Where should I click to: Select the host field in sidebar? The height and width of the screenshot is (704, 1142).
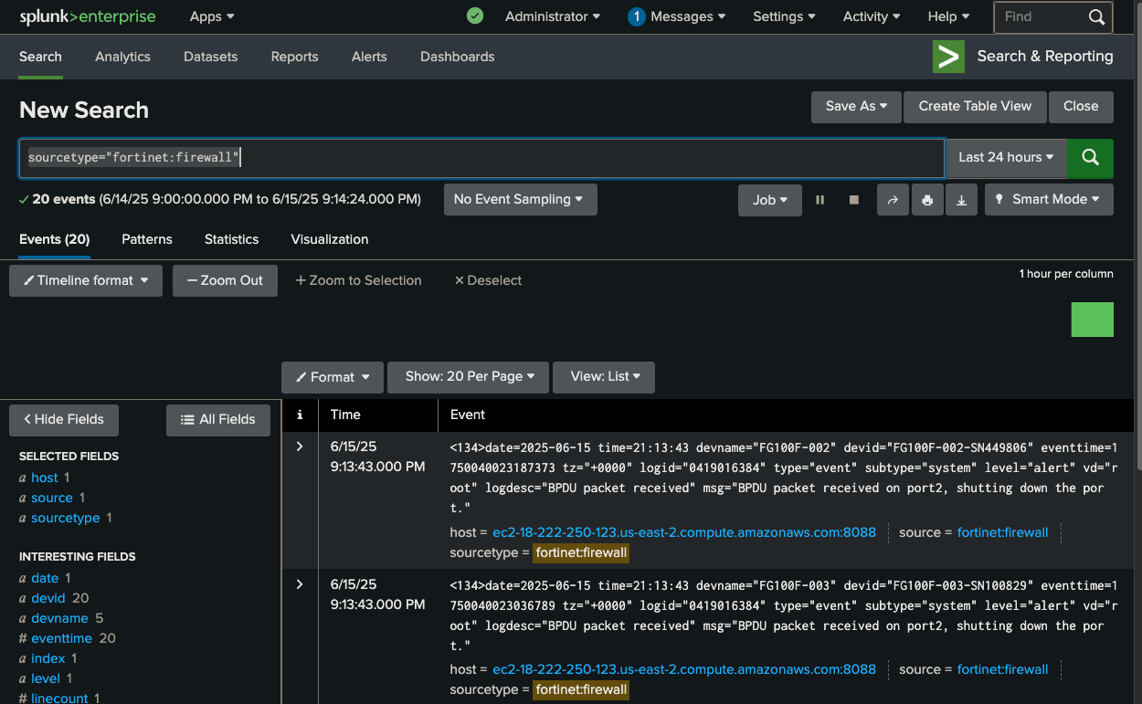(x=44, y=478)
